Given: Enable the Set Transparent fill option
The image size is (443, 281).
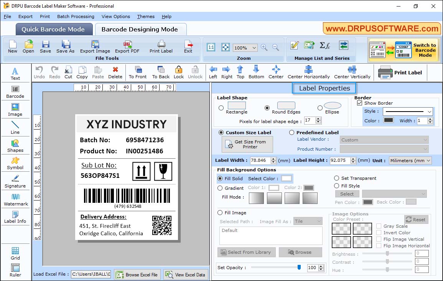Looking at the screenshot, I should (x=336, y=178).
